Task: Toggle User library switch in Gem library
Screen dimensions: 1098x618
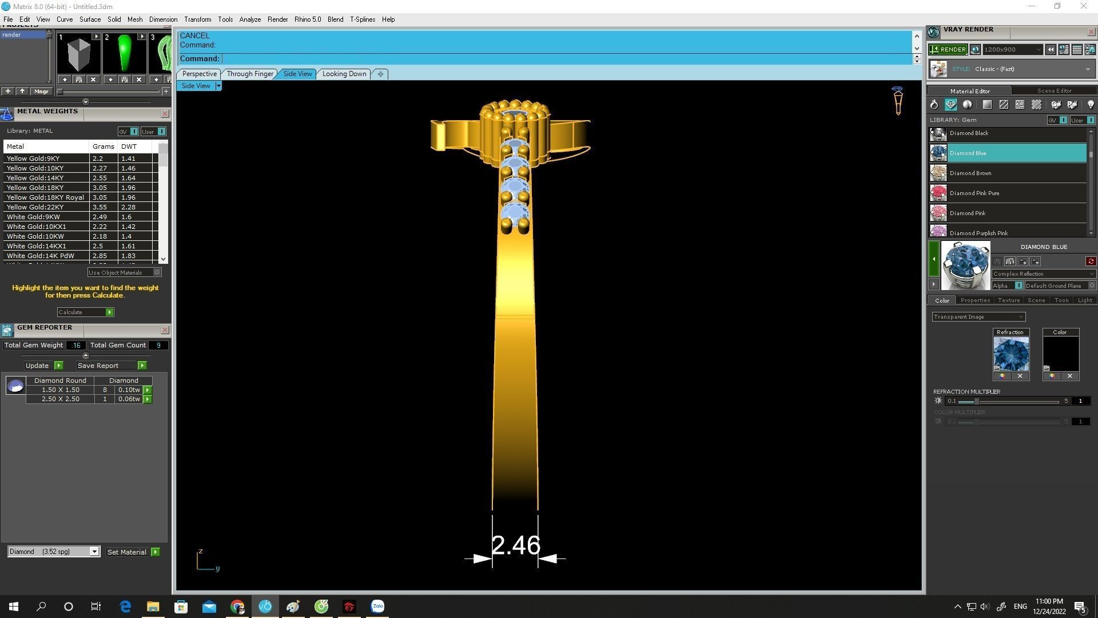Action: point(1090,120)
